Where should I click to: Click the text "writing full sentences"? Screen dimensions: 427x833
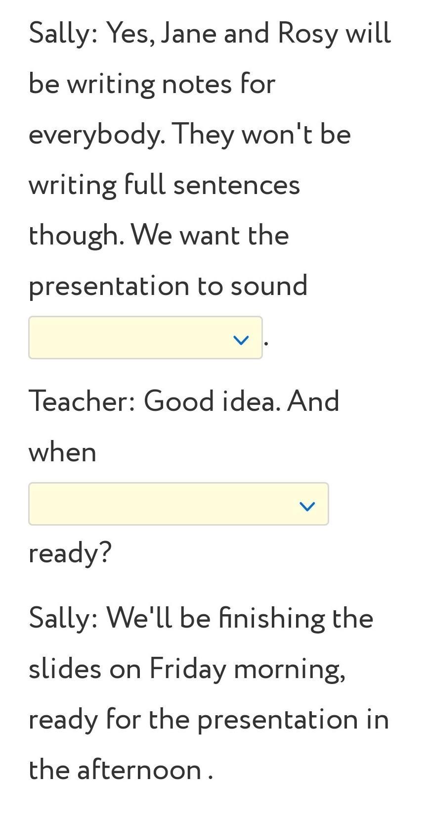click(x=164, y=185)
